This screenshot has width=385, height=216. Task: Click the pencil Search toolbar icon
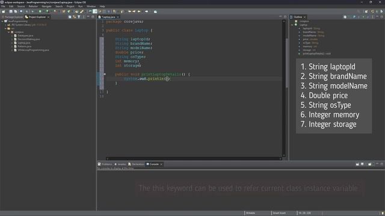[x=82, y=11]
